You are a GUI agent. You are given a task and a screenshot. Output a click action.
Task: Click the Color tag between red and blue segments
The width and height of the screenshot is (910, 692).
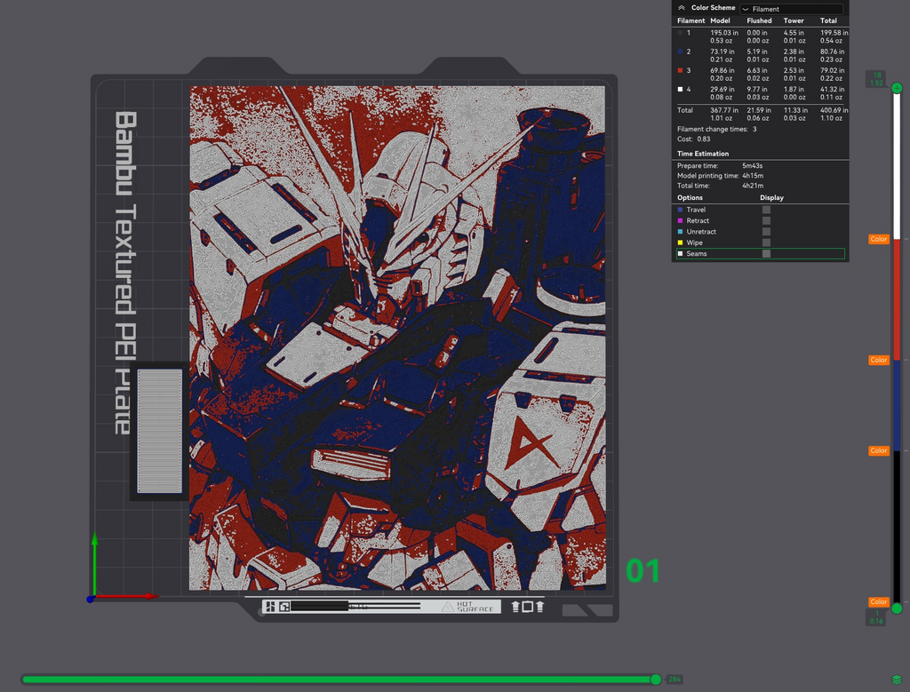[879, 360]
